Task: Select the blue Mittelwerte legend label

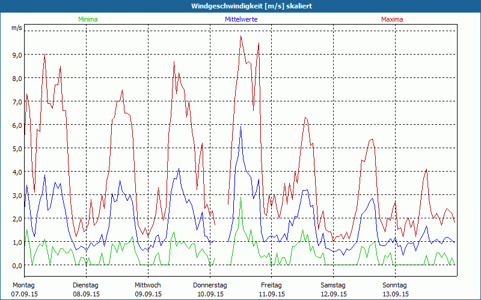Action: (x=242, y=19)
